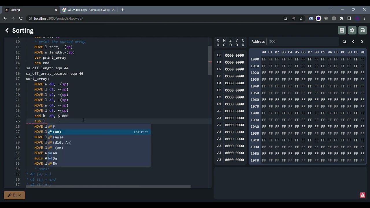Click the memory column header 0F
Viewport: 370px width, 208px height.
pos(362,52)
